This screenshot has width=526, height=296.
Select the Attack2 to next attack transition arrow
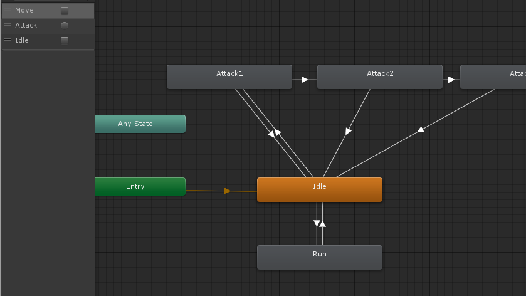(x=451, y=80)
